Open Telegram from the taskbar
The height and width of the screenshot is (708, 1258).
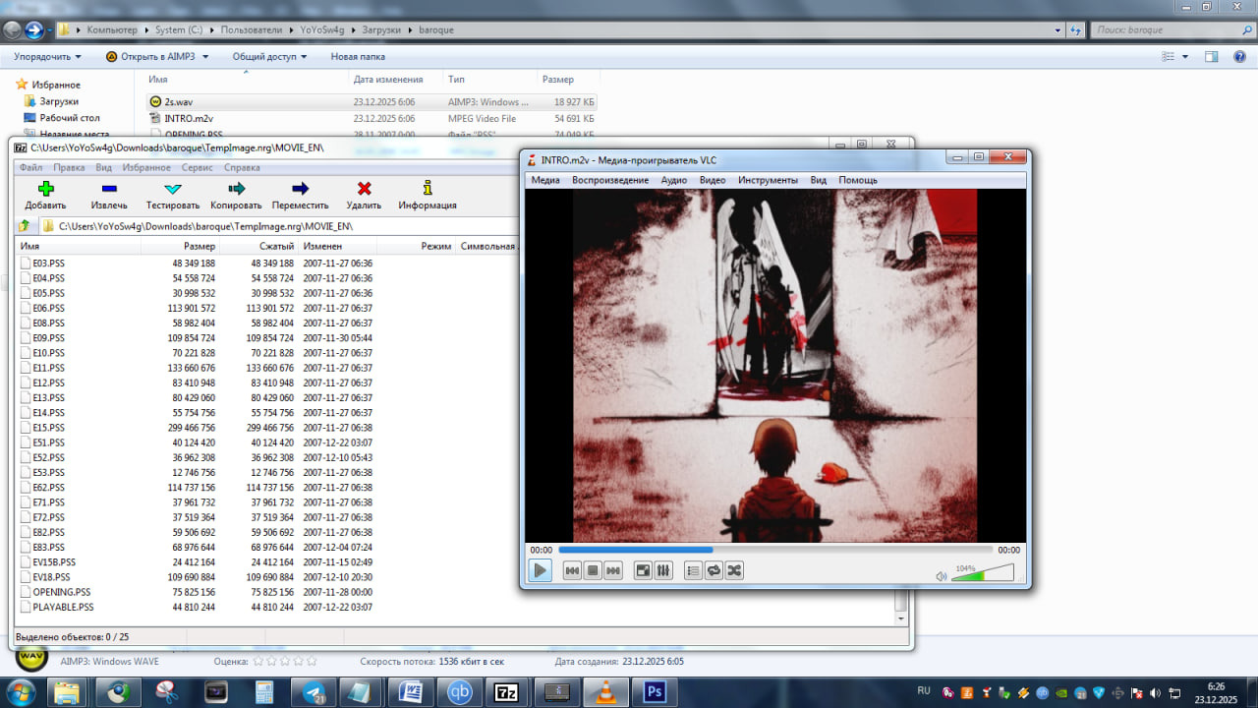click(x=314, y=692)
